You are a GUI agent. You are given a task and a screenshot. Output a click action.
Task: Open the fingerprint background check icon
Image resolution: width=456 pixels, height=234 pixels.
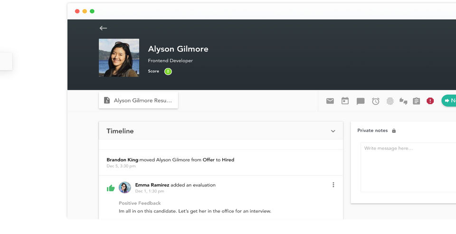389,101
